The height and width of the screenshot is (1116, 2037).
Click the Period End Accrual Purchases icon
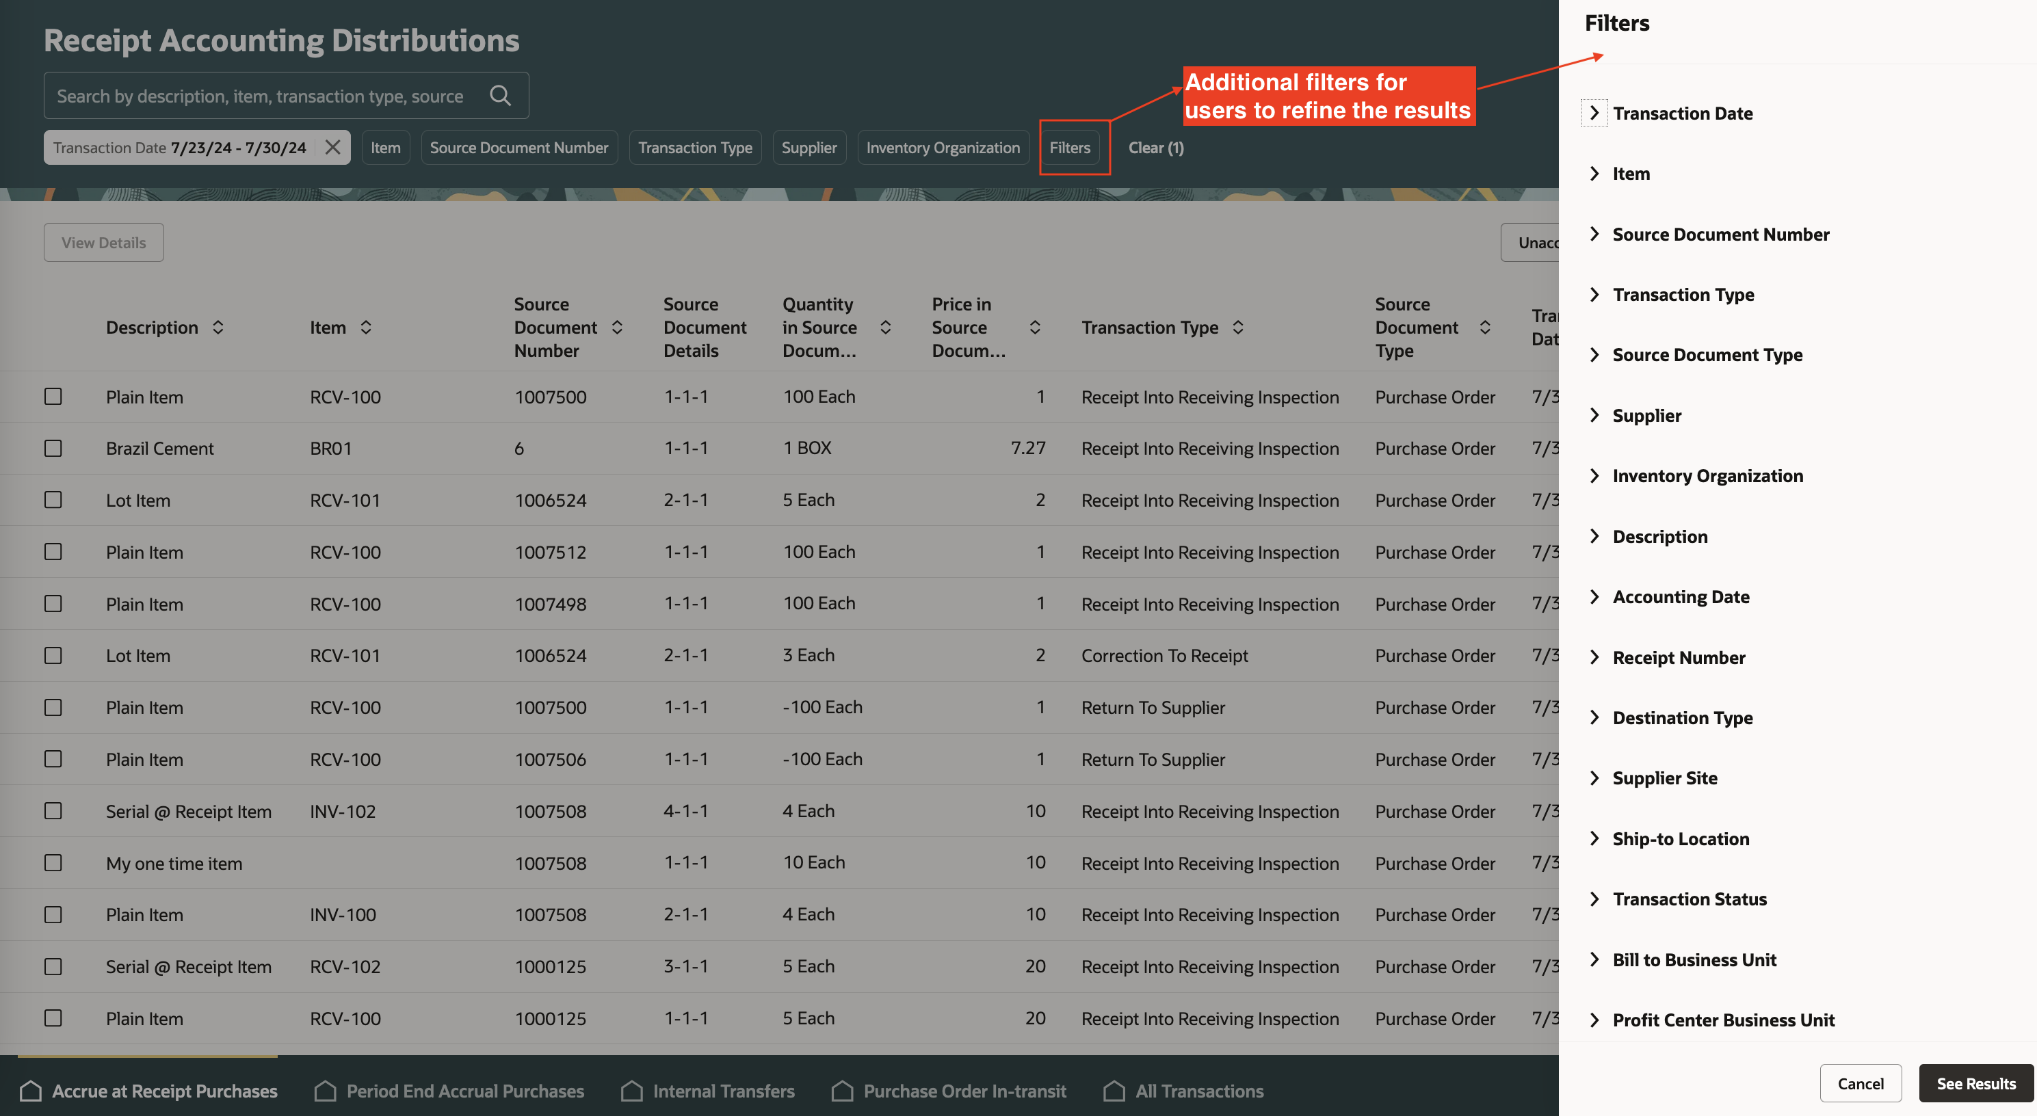(x=325, y=1091)
